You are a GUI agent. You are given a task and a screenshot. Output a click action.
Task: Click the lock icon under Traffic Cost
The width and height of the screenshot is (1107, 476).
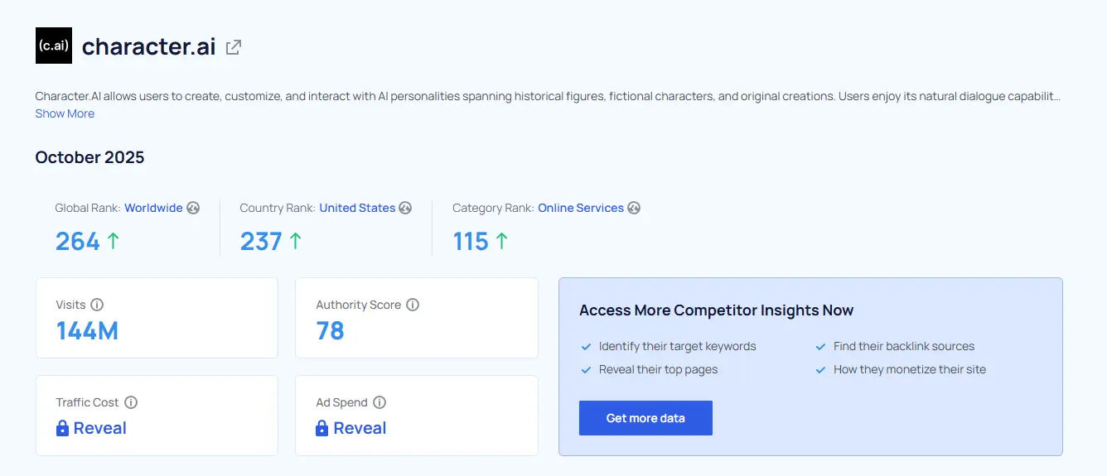tap(63, 428)
